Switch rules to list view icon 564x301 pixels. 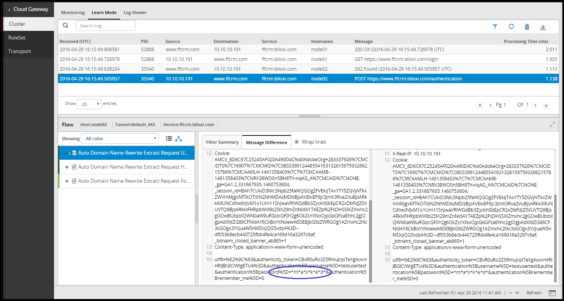tap(169, 139)
